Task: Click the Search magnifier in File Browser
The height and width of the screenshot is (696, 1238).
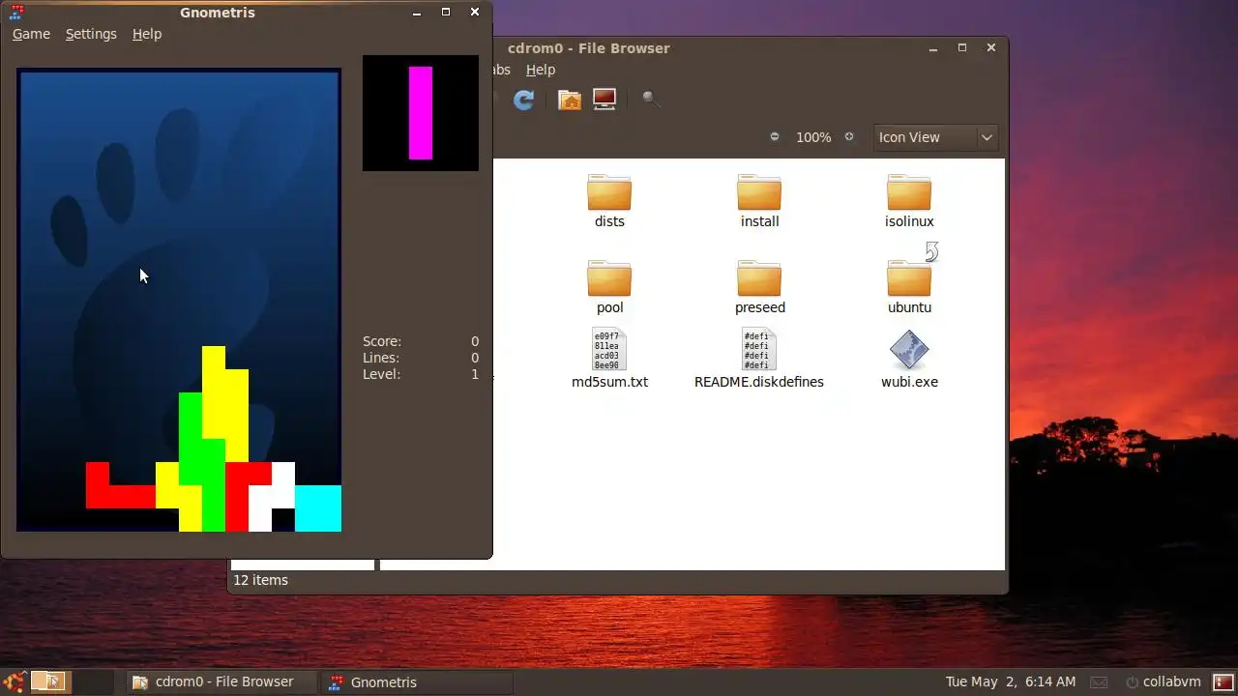Action: [x=651, y=100]
